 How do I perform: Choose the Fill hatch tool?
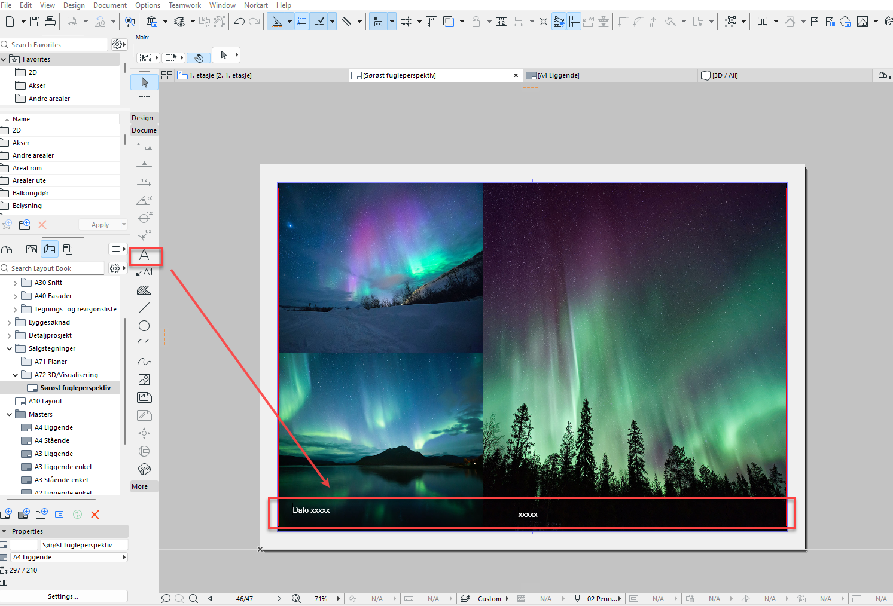pos(144,290)
